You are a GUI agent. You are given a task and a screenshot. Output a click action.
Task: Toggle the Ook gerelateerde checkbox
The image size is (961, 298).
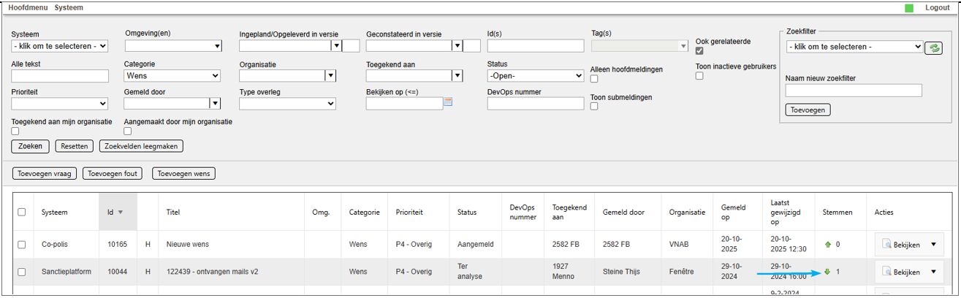point(699,51)
